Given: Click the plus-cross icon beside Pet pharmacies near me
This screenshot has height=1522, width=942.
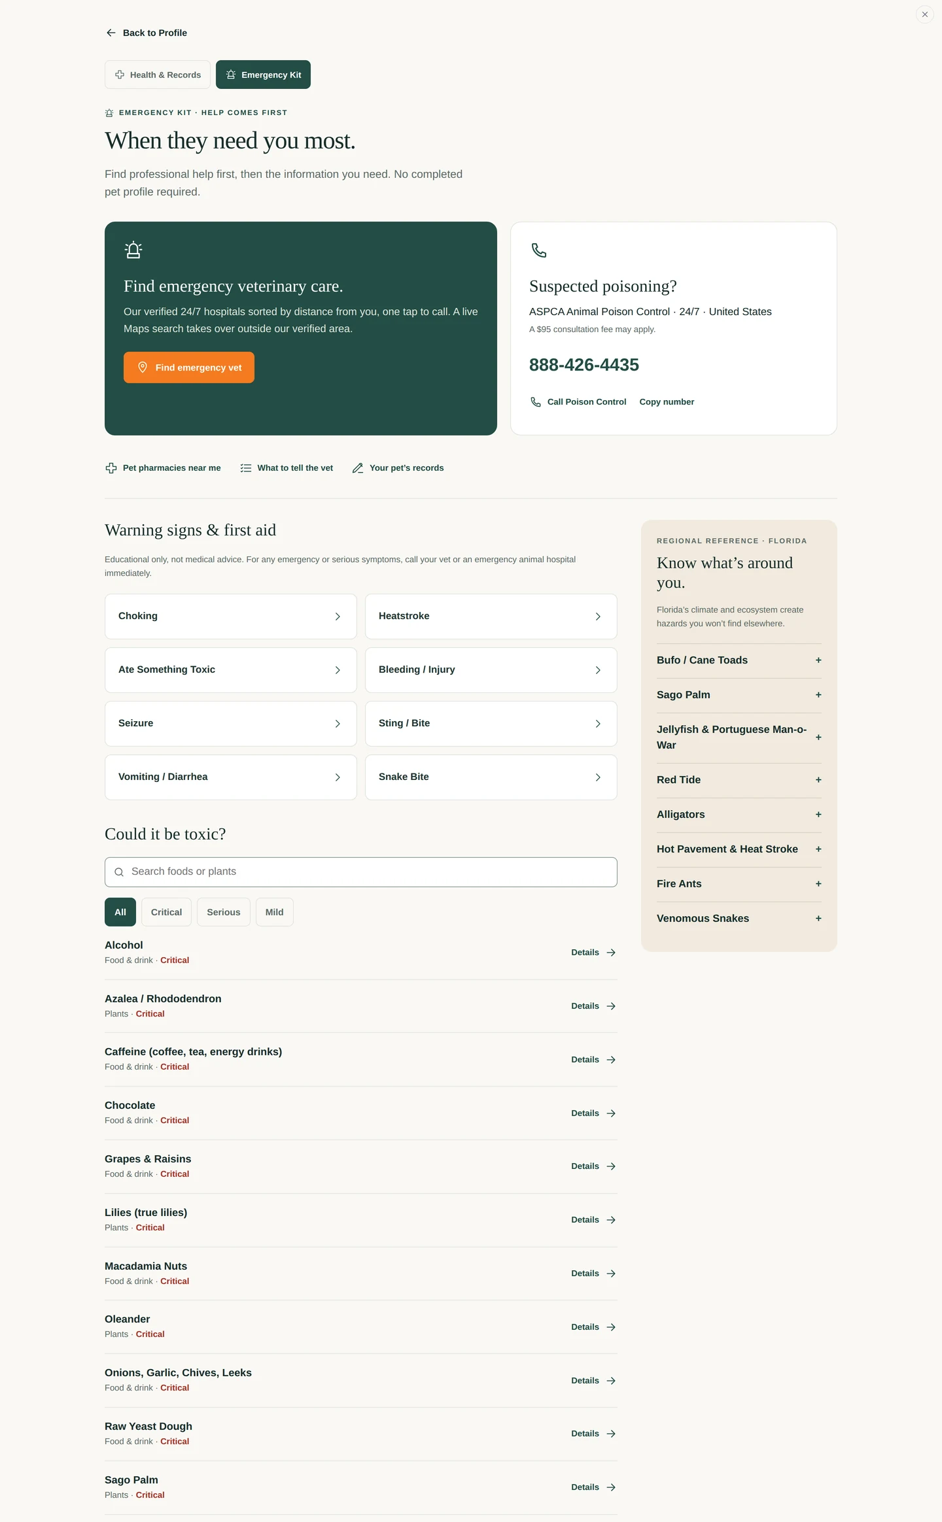Looking at the screenshot, I should pos(111,468).
